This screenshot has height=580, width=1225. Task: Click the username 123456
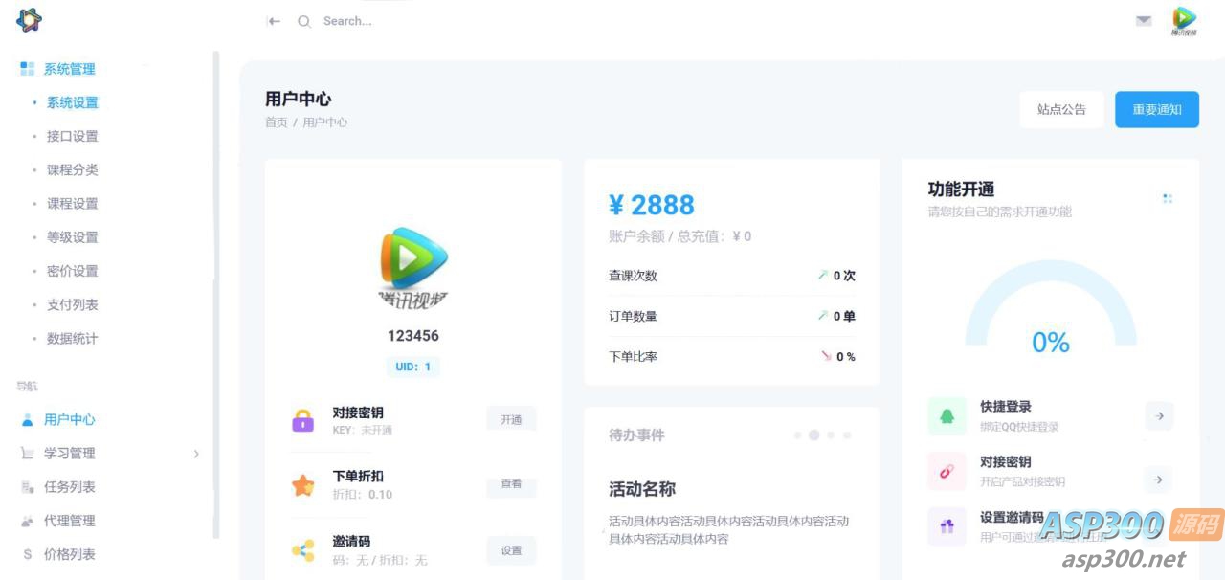(413, 336)
